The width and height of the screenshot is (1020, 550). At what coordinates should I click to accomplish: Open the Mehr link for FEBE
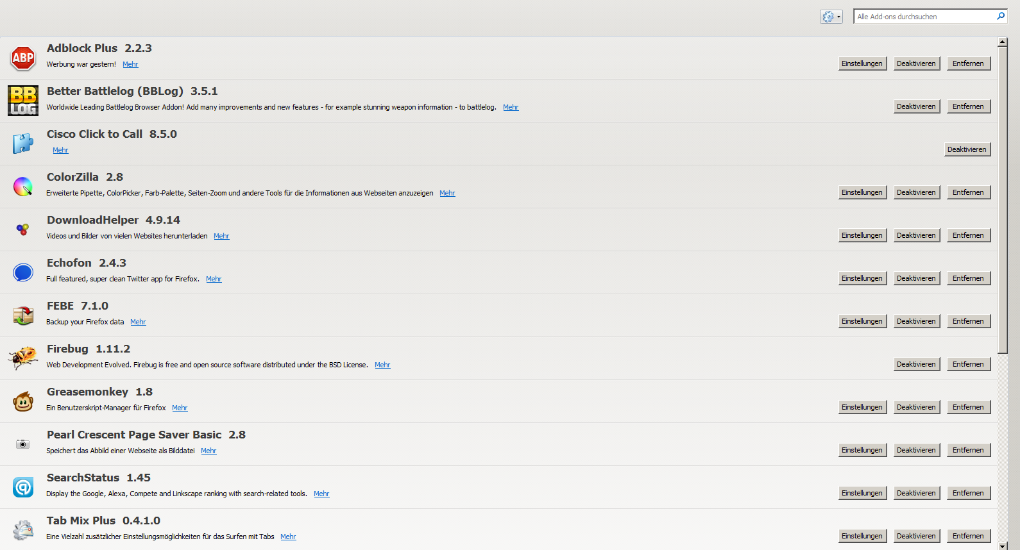point(138,322)
